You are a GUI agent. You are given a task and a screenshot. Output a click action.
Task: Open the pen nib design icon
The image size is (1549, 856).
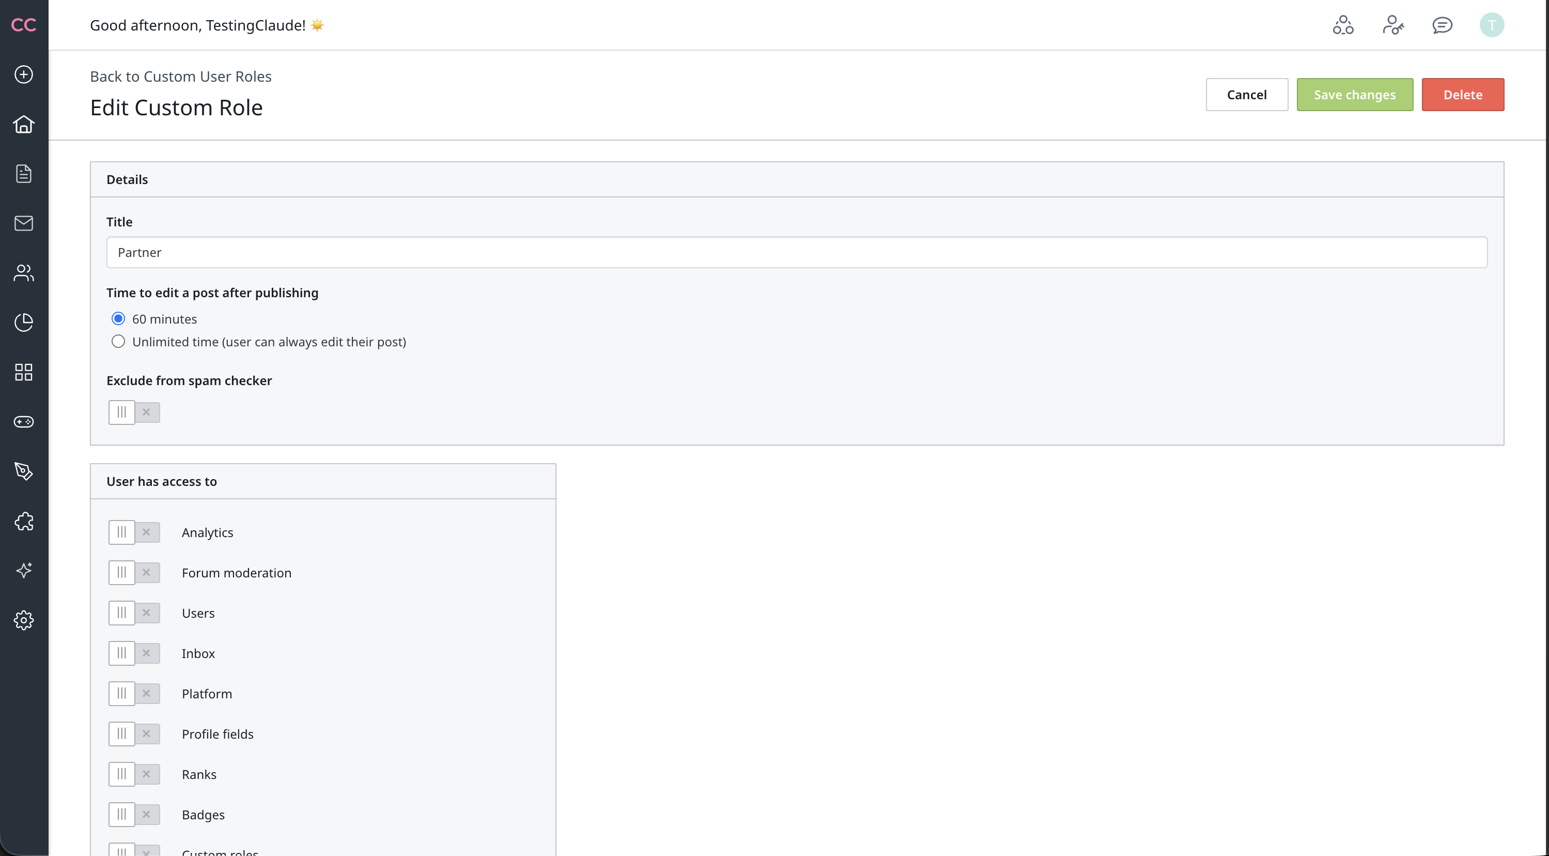point(23,471)
